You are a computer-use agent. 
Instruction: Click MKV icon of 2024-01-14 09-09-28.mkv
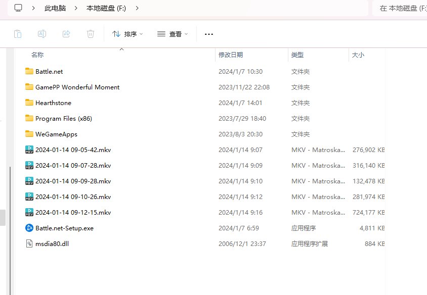(29, 181)
